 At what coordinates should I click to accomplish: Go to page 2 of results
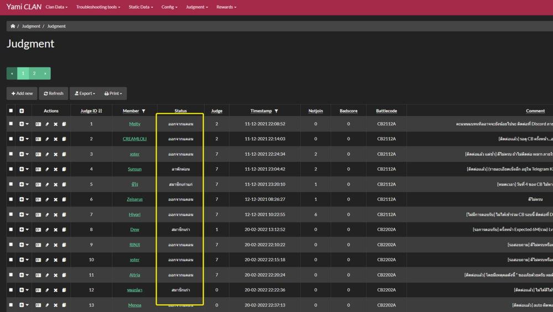[34, 73]
